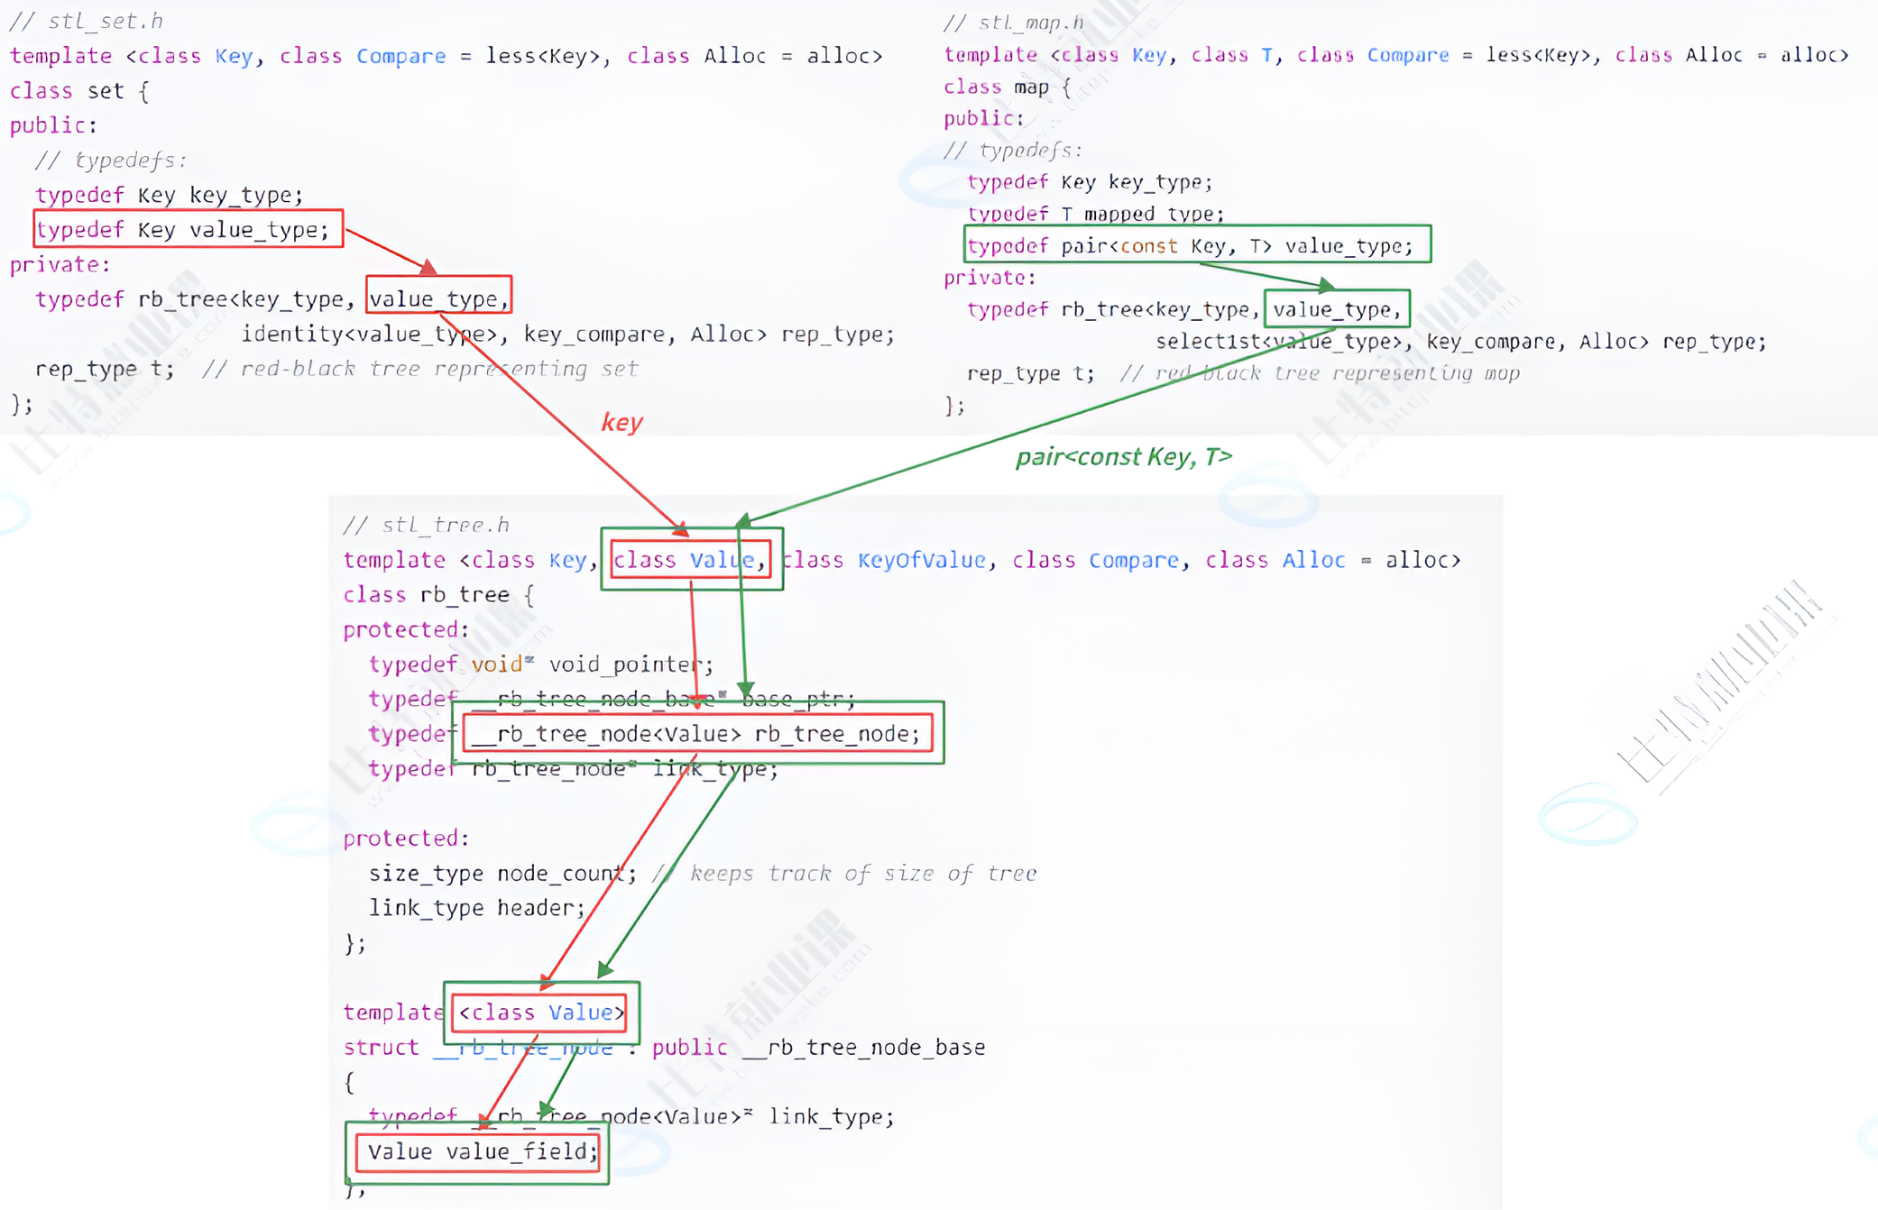Click 'size_type node_count;' declaration
Screen dimensions: 1878x1210
point(502,873)
